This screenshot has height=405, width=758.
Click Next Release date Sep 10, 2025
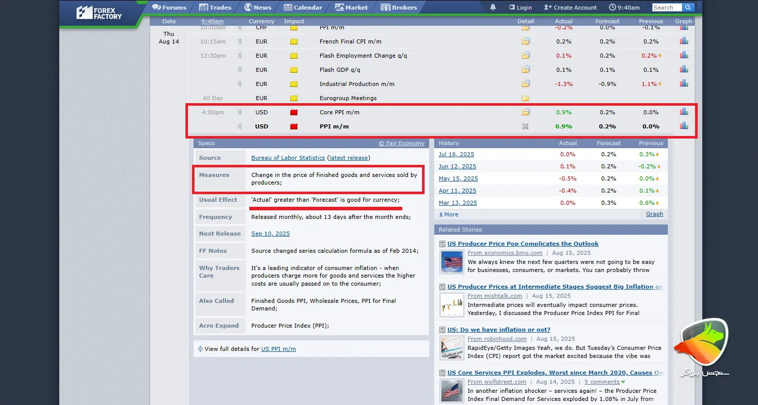(271, 234)
